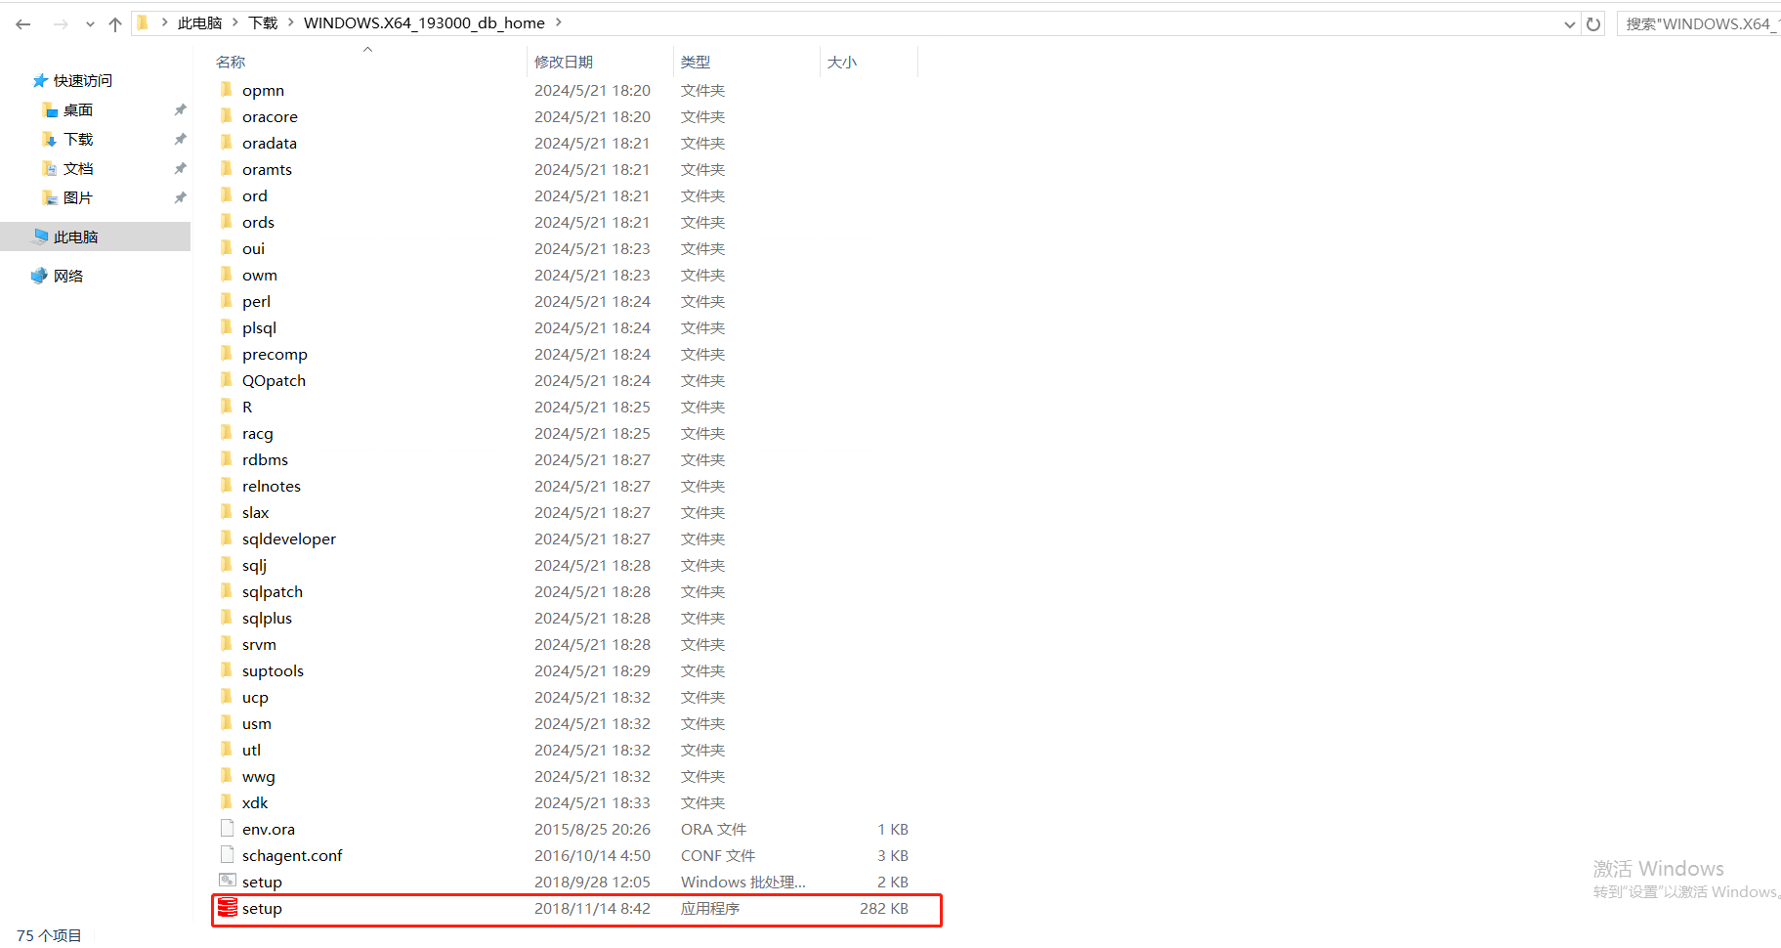Focus the search WINDOWS.X64 box
The image size is (1781, 948).
(x=1699, y=23)
